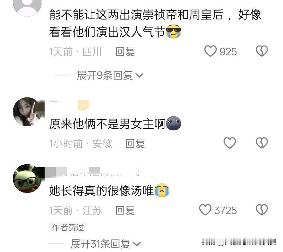Like the comment with 925 likes

211,51
